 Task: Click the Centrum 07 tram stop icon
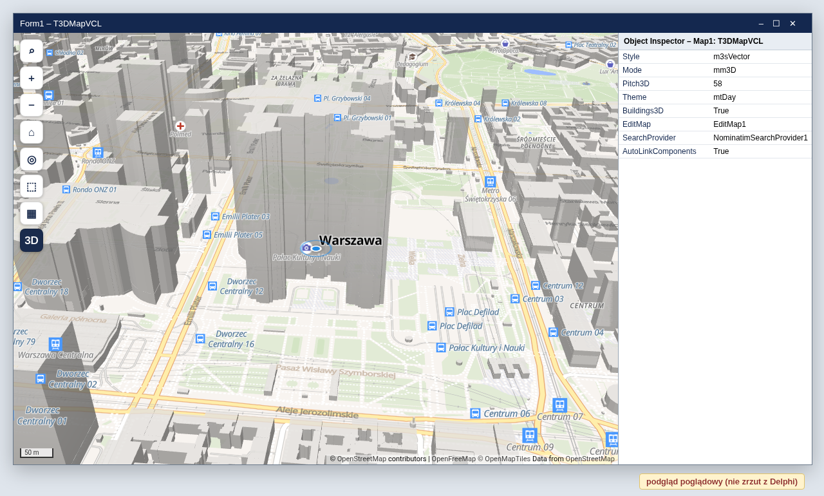[x=559, y=405]
